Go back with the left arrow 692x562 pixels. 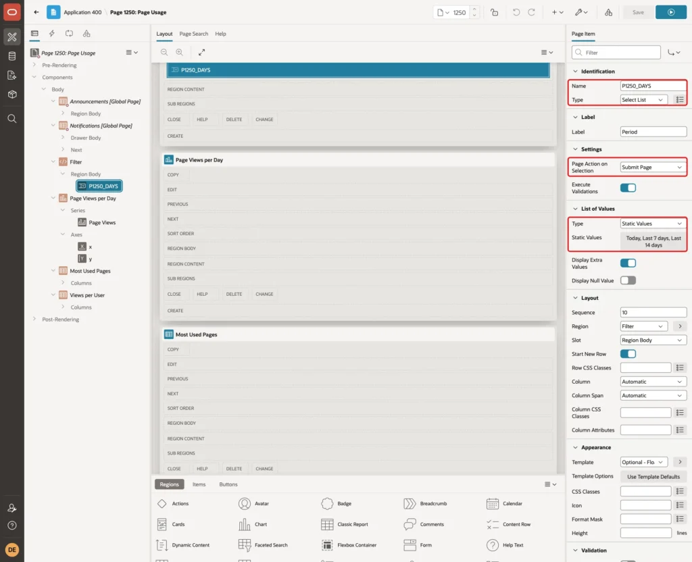36,12
